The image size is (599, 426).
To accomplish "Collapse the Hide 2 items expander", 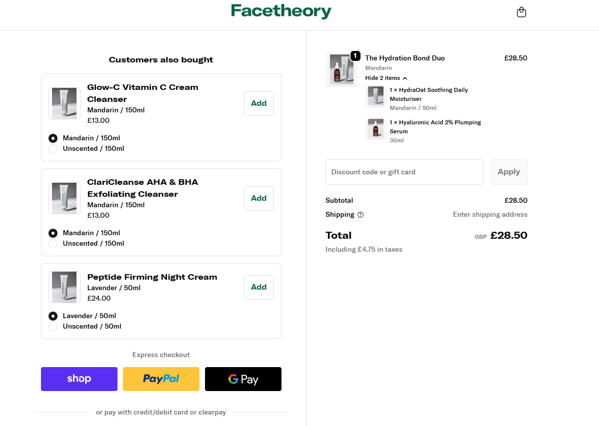I will [386, 78].
